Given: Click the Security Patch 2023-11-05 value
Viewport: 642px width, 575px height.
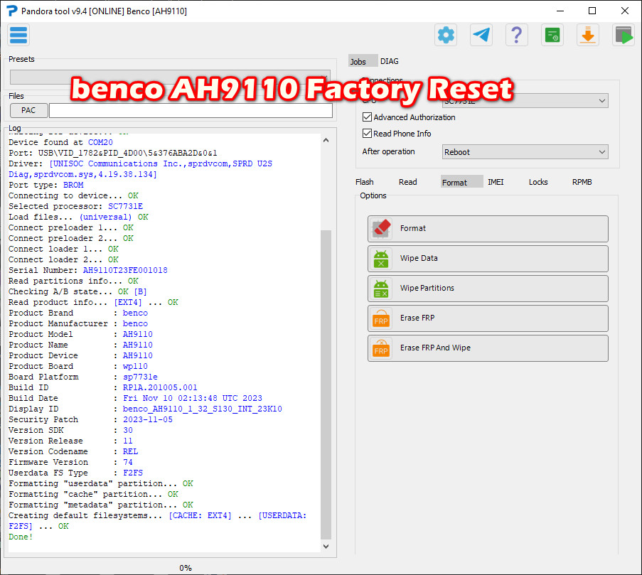Looking at the screenshot, I should point(148,420).
